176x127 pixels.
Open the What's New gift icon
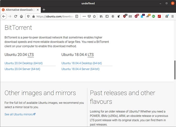click(x=167, y=16)
